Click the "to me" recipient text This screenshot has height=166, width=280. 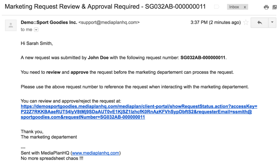[x=26, y=30]
